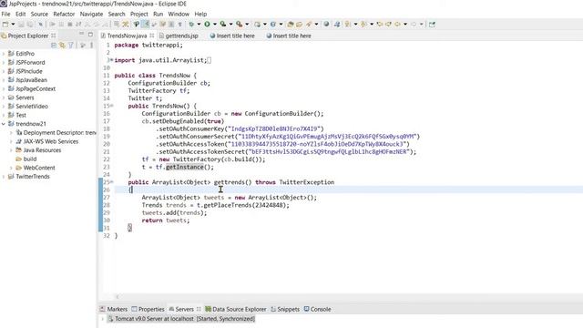Select the Test project
The height and width of the screenshot is (328, 583).
(21, 116)
